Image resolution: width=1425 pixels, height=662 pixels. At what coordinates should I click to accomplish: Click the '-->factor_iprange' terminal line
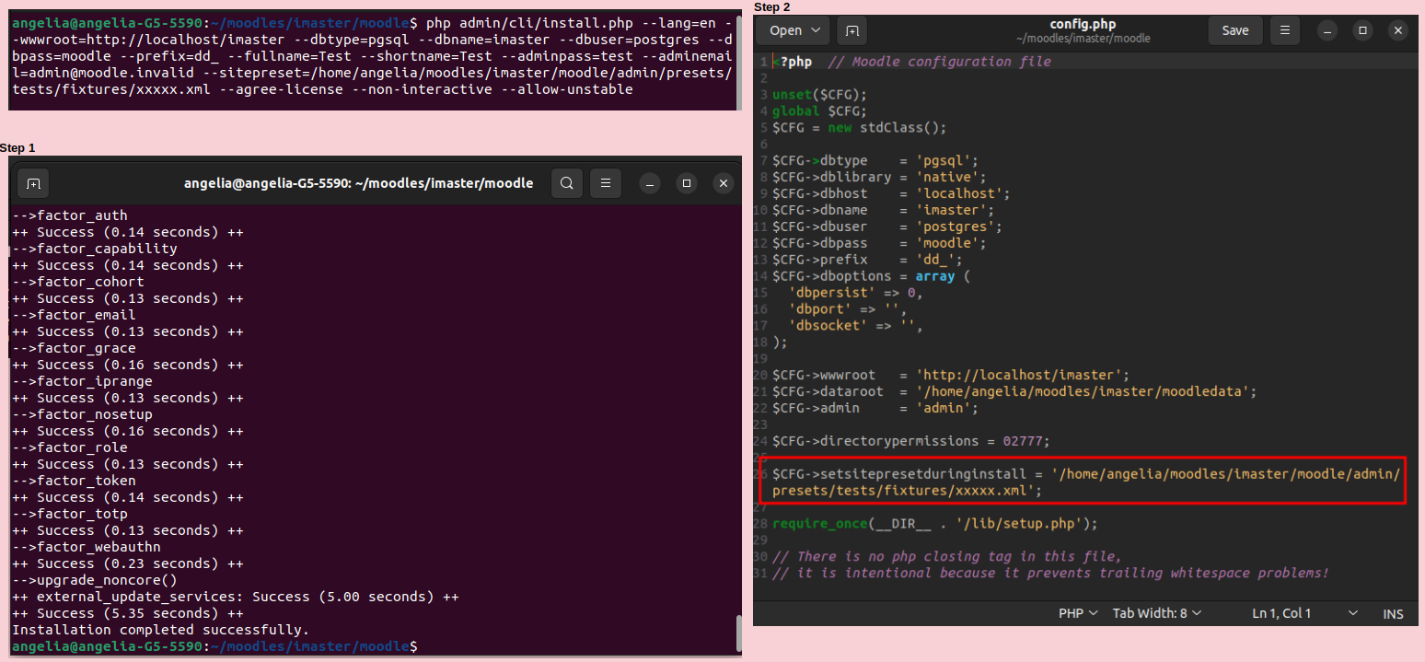click(x=82, y=381)
